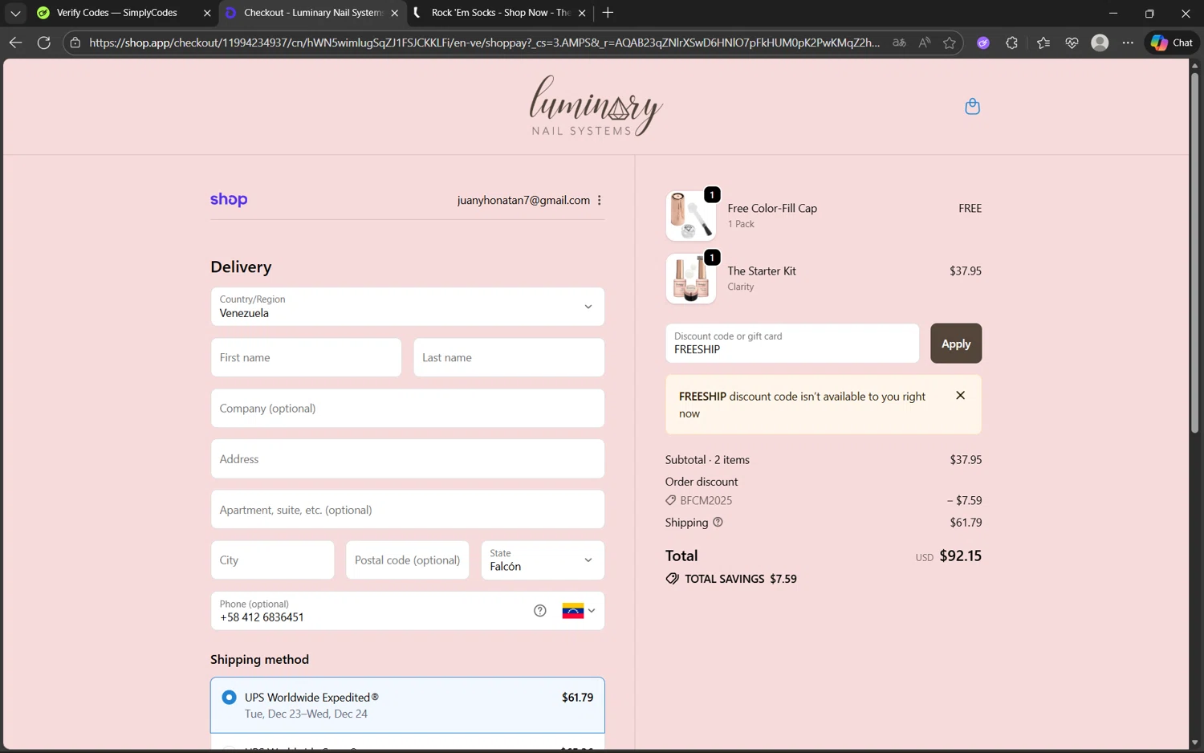Expand the State dropdown showing Falcón
Screen dimensions: 1204x753
tap(543, 560)
